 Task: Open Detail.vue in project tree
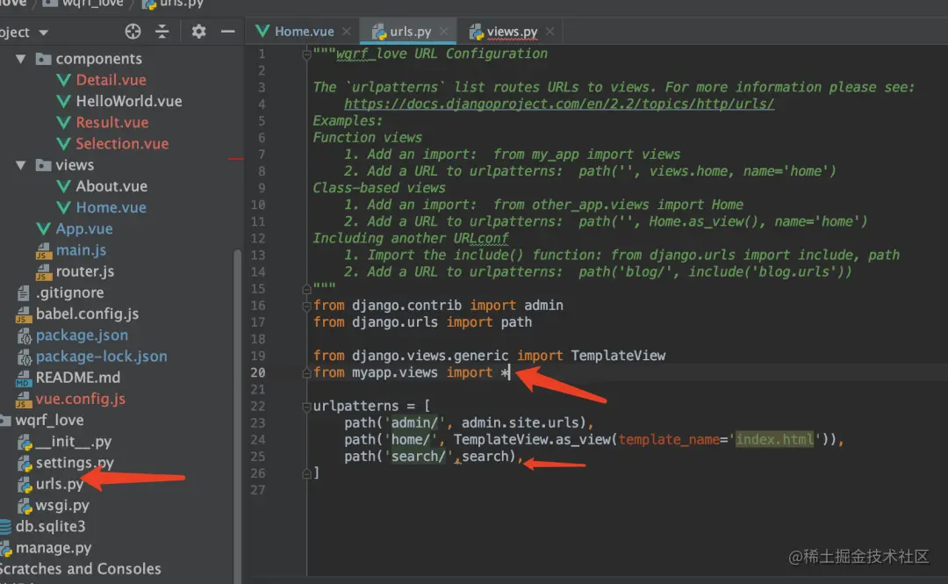click(x=111, y=80)
